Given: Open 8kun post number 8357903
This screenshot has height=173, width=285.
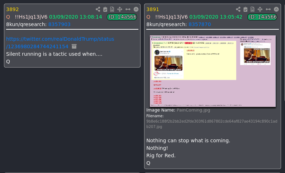Looking at the screenshot, I should [59, 24].
